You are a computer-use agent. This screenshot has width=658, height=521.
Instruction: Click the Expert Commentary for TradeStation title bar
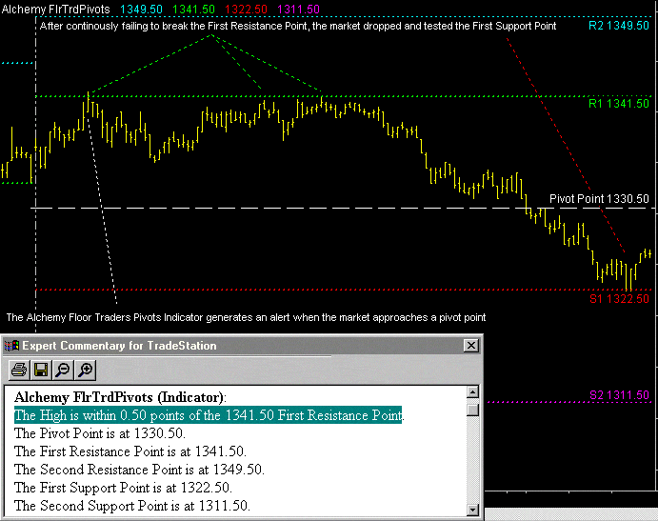coord(241,346)
